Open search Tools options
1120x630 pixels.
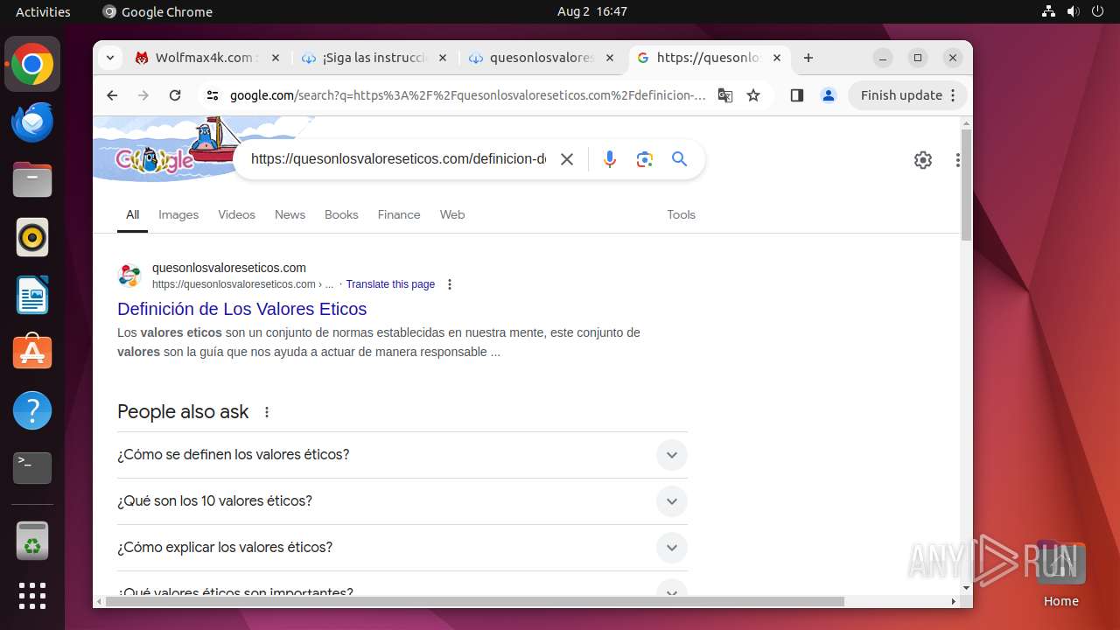681,214
